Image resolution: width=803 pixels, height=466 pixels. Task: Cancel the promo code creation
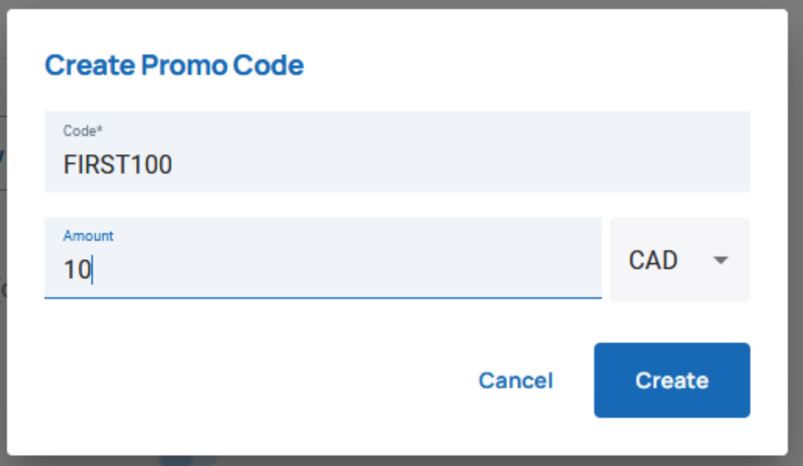(516, 380)
